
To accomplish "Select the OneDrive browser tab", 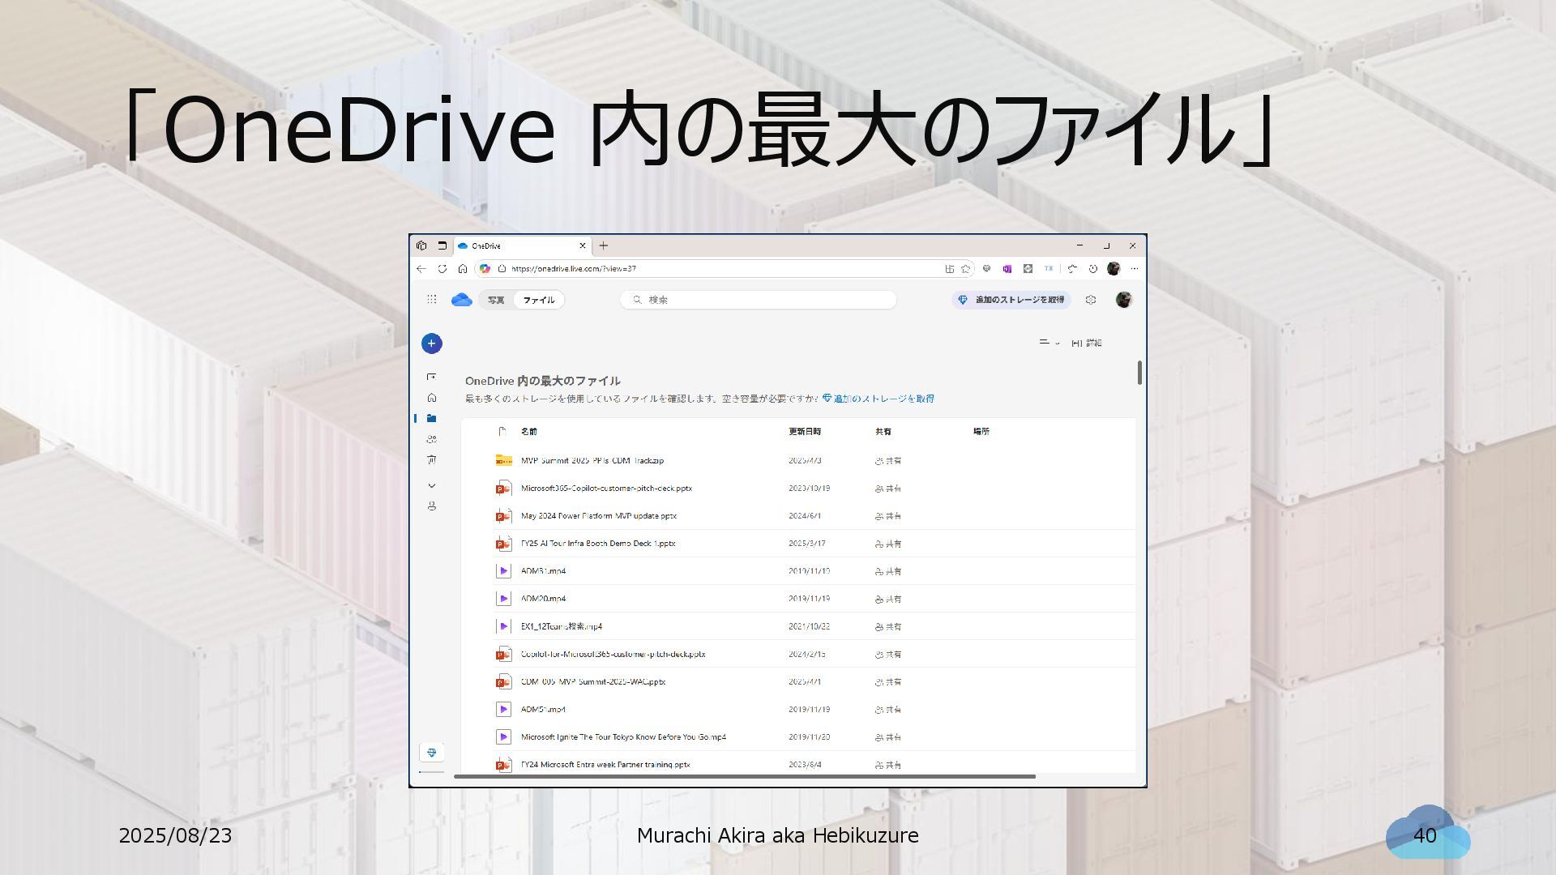I will click(x=523, y=245).
